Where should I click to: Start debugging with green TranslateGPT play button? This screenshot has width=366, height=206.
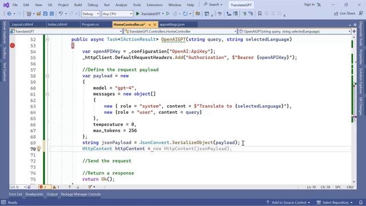point(148,14)
